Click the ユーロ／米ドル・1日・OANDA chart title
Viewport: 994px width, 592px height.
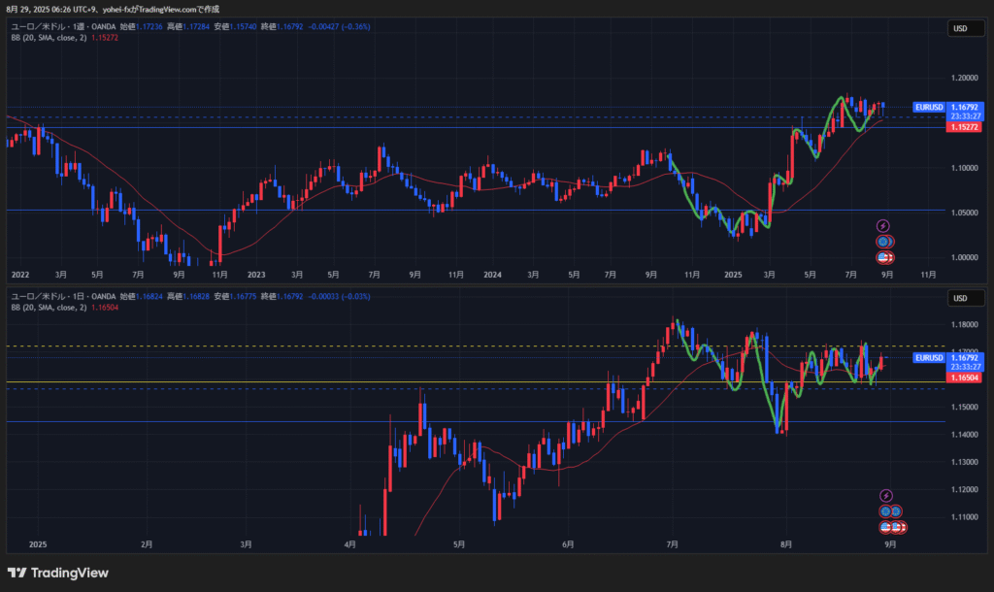tap(63, 297)
